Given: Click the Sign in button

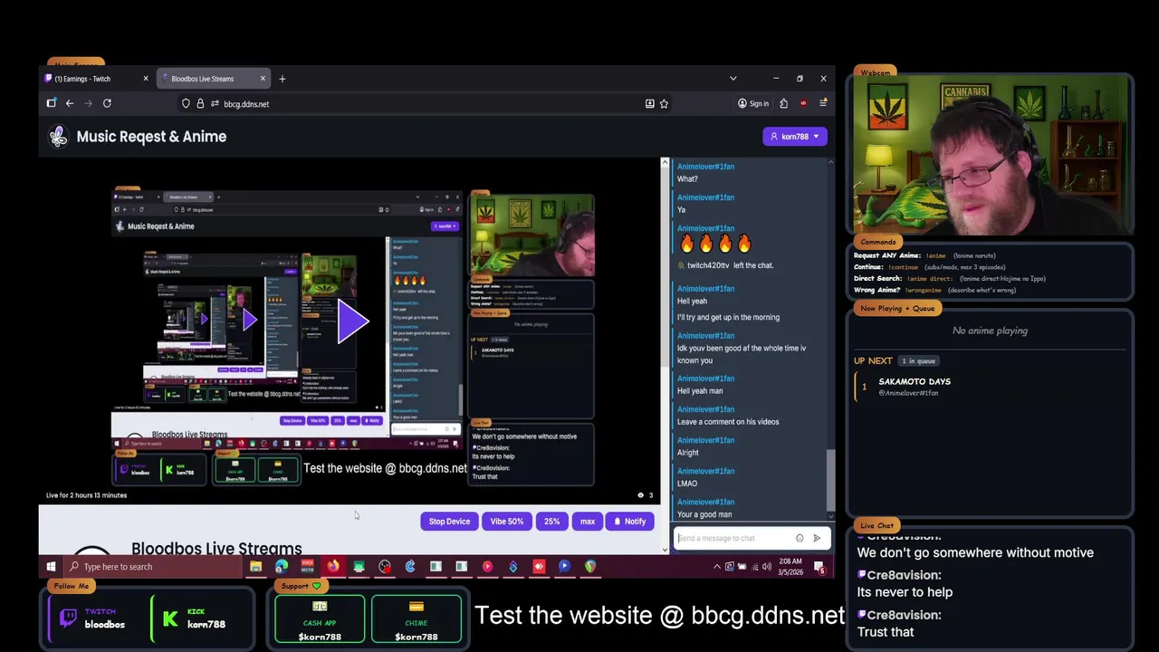Looking at the screenshot, I should (x=753, y=103).
